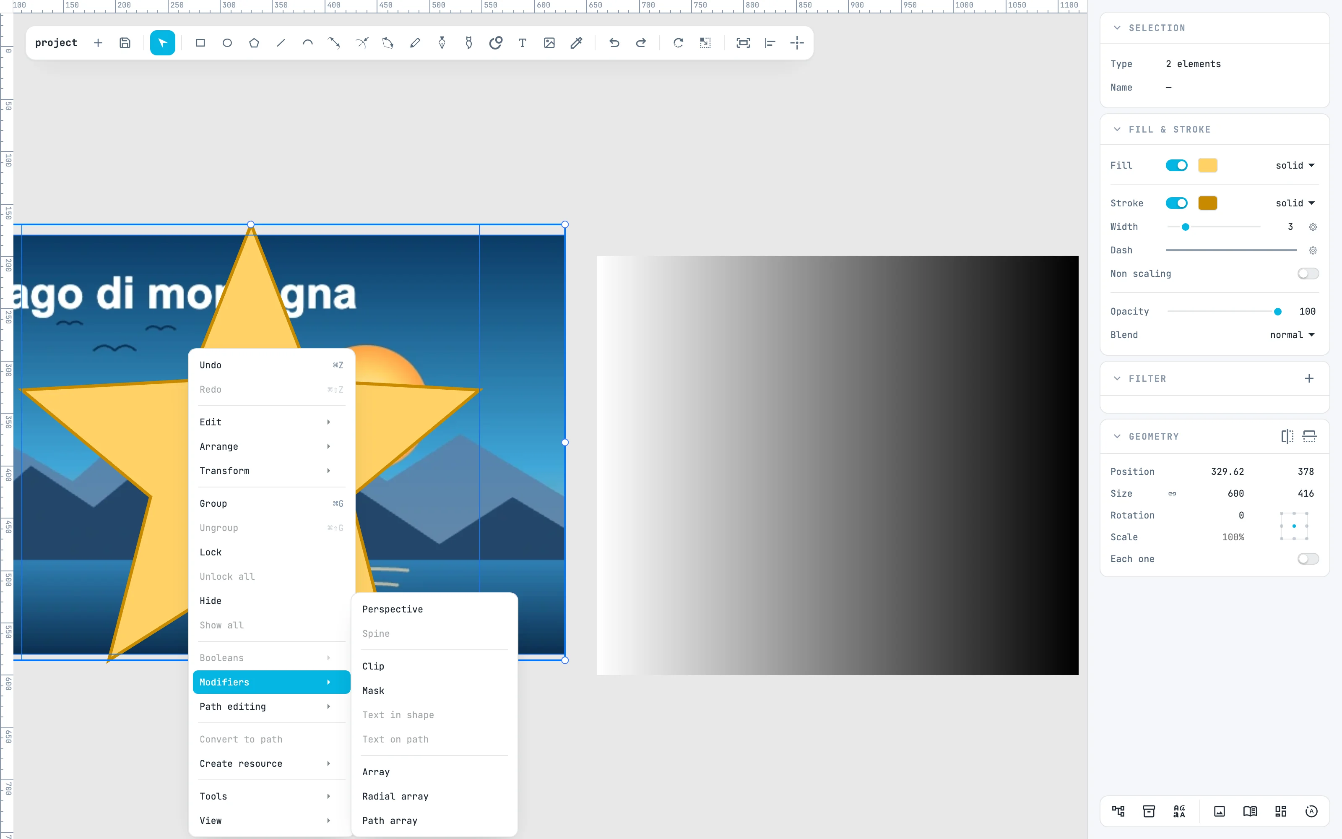
Task: Toggle the Fill switch off
Action: [1176, 165]
